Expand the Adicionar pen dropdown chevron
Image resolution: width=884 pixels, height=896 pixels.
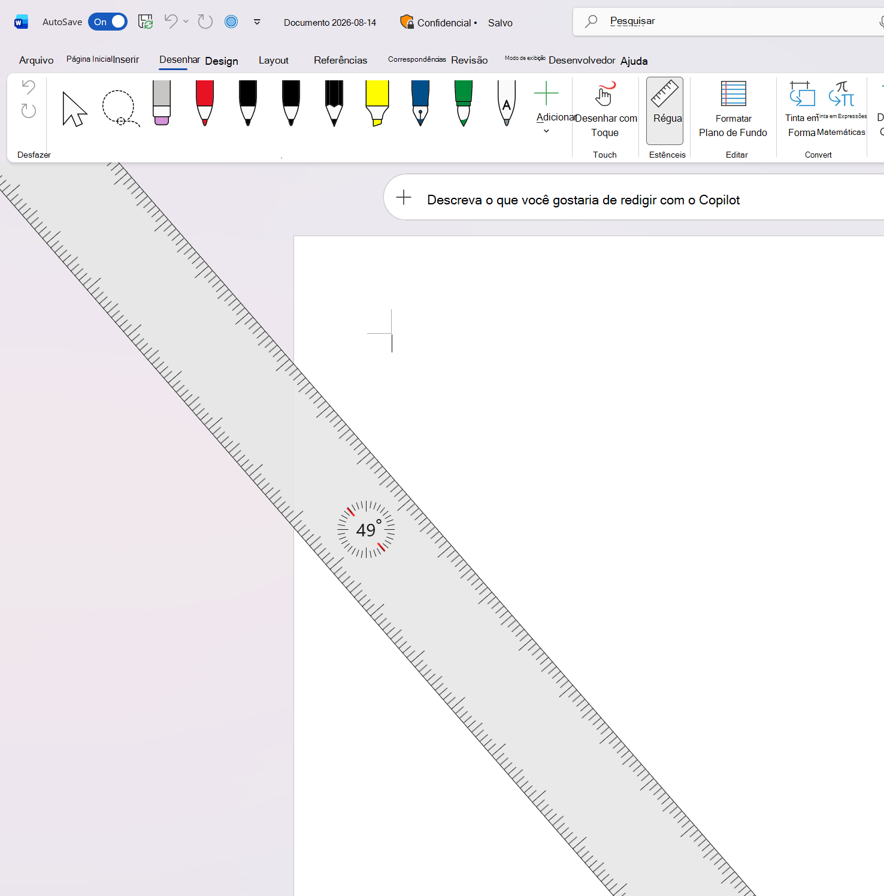pyautogui.click(x=546, y=131)
